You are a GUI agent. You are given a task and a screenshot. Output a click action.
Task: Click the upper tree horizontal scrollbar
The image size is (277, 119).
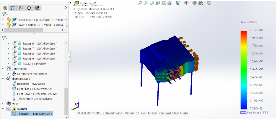(x=24, y=30)
